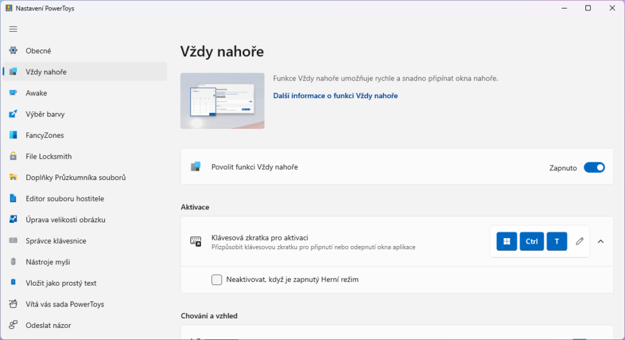The image size is (625, 340).
Task: Open FancyZones via its sidebar icon
Action: [x=13, y=135]
